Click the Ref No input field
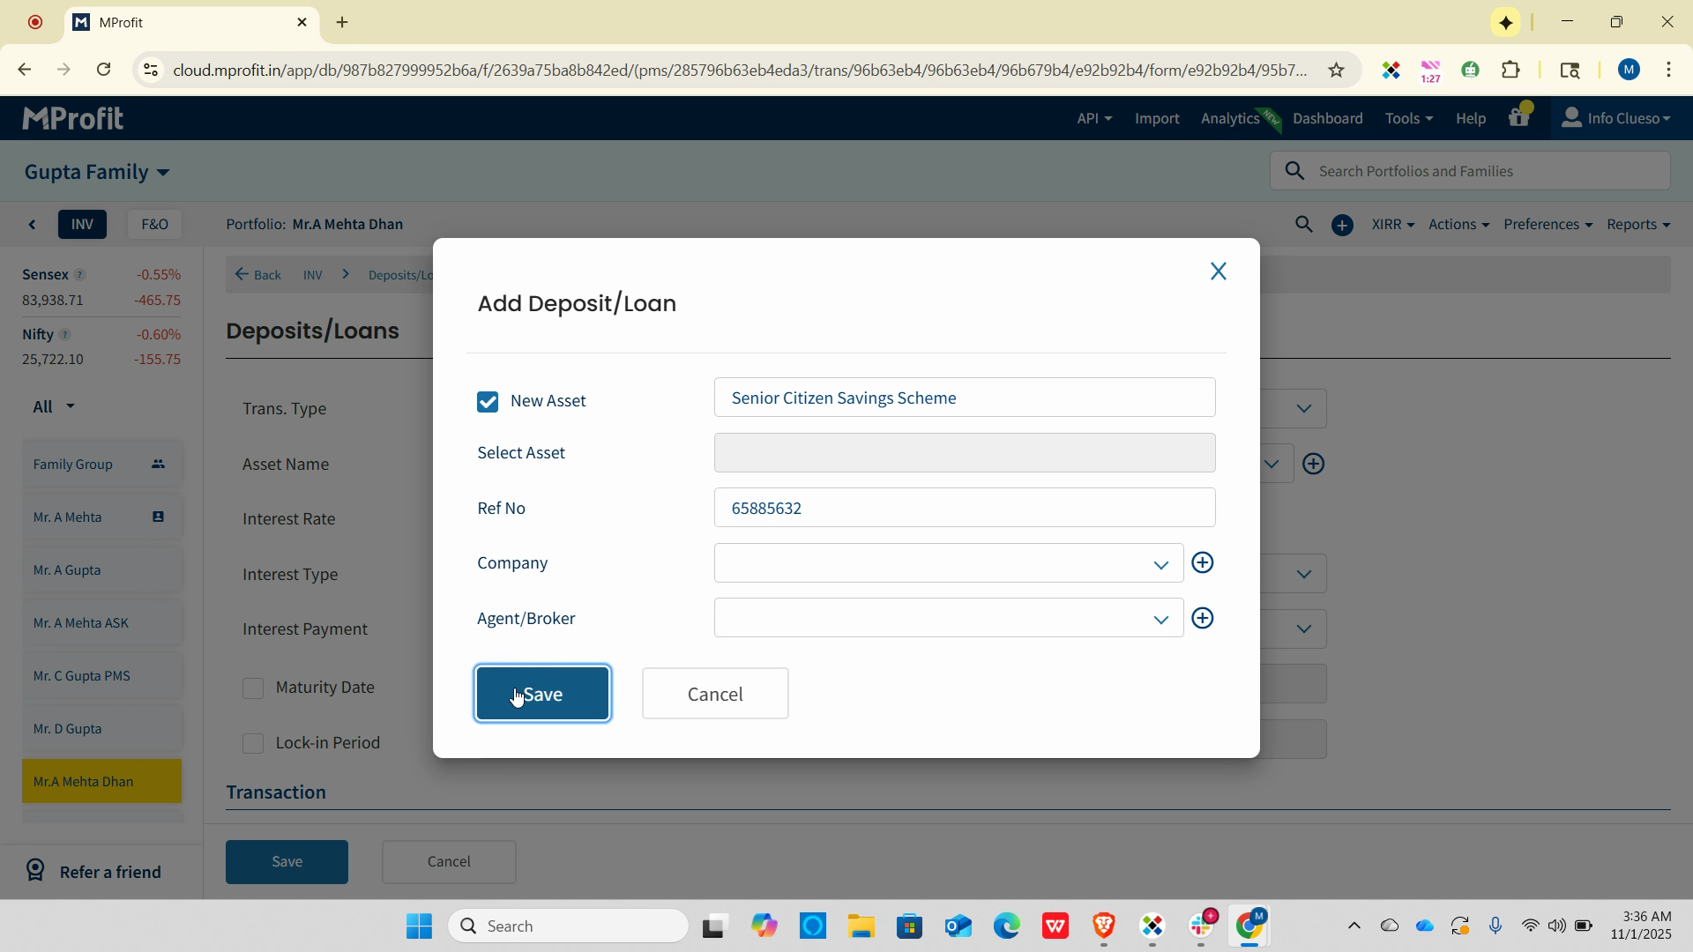 [x=964, y=508]
